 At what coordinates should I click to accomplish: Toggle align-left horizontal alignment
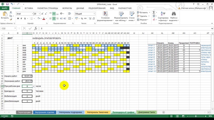point(50,18)
